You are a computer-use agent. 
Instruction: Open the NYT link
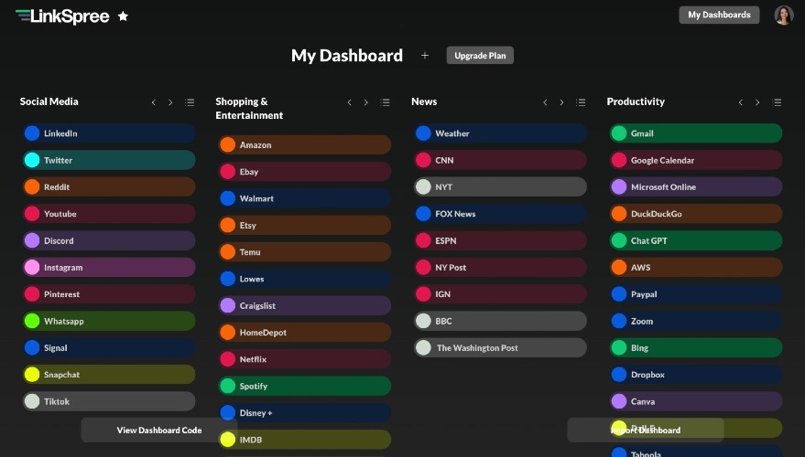click(x=500, y=187)
